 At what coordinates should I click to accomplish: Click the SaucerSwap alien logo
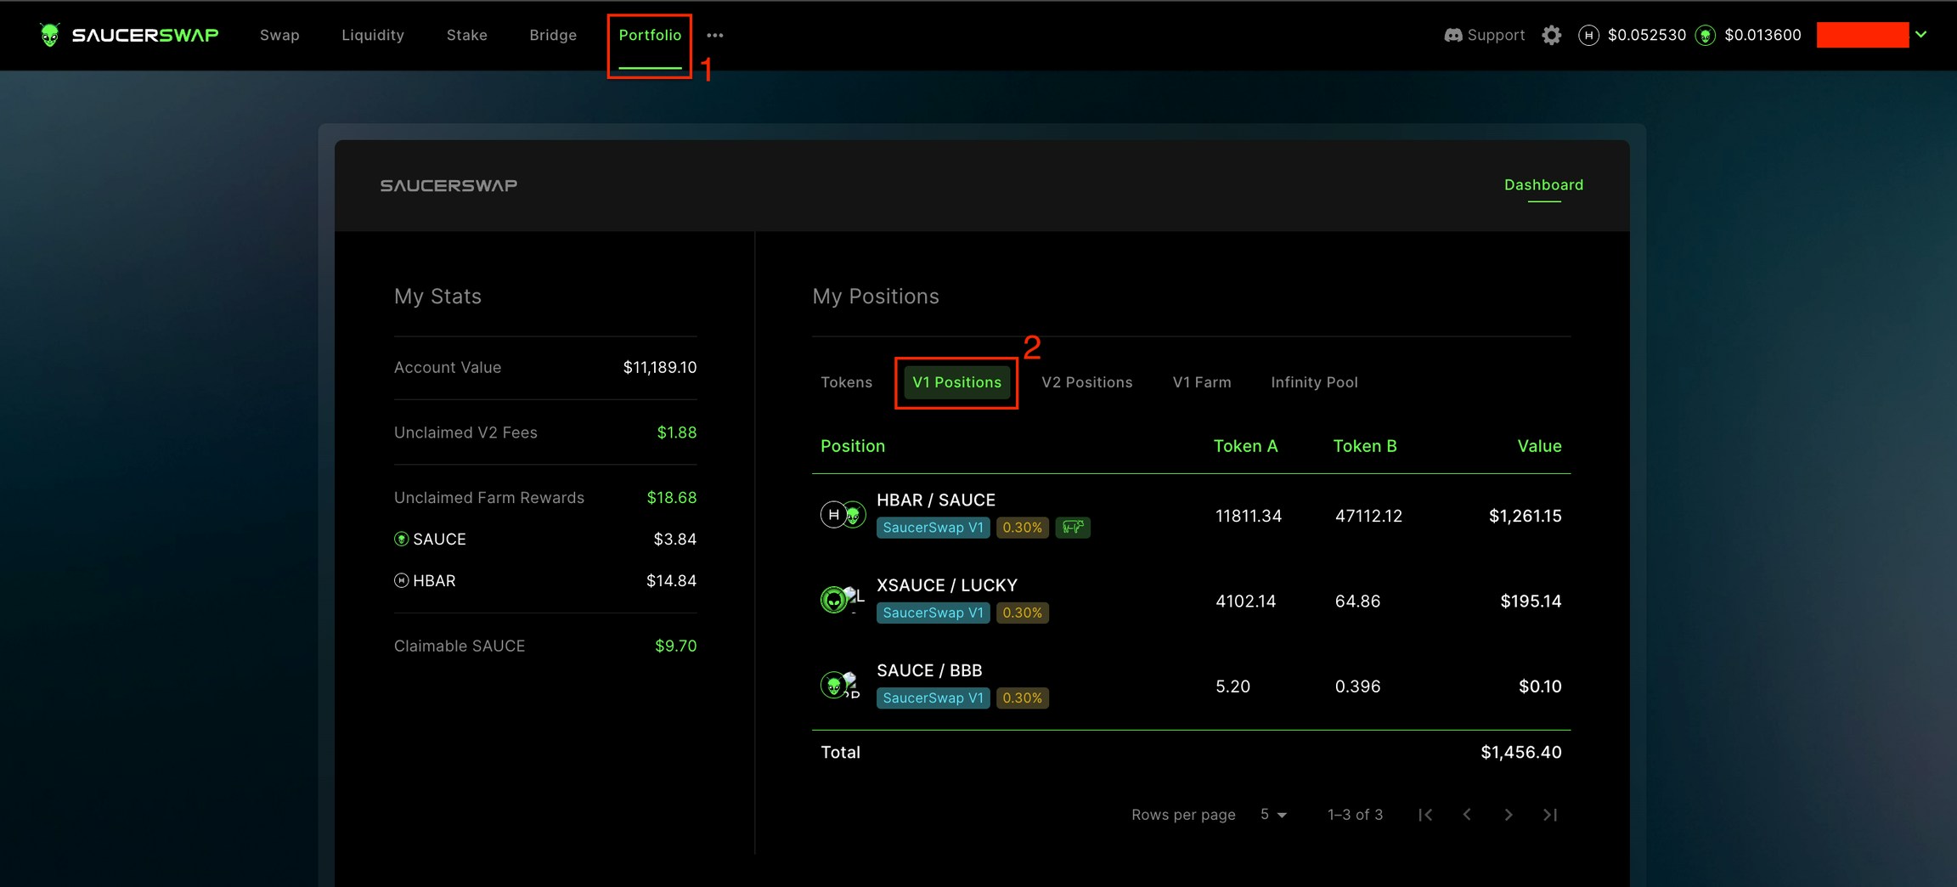49,35
